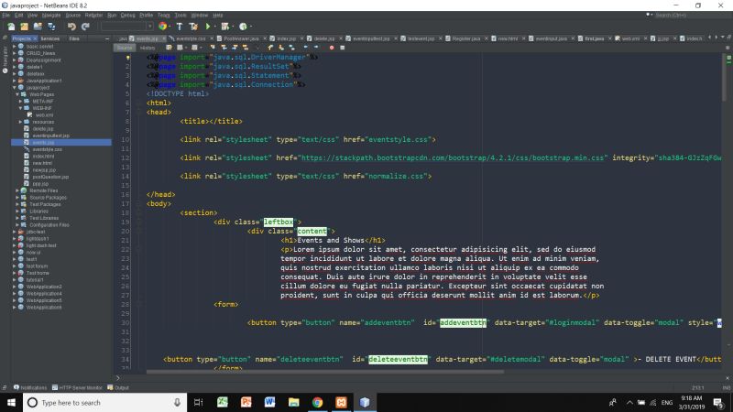Expand the META-INF folder

click(x=20, y=101)
